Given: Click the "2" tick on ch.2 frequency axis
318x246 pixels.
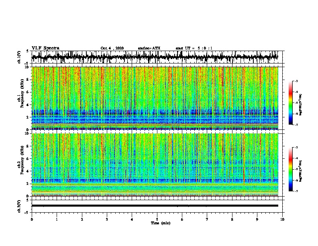Looking at the screenshot, I should point(28,184).
